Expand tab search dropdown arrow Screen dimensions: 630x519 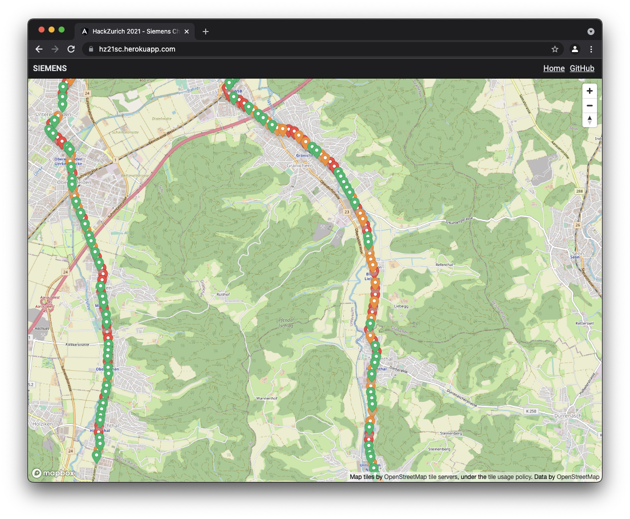[x=591, y=32]
